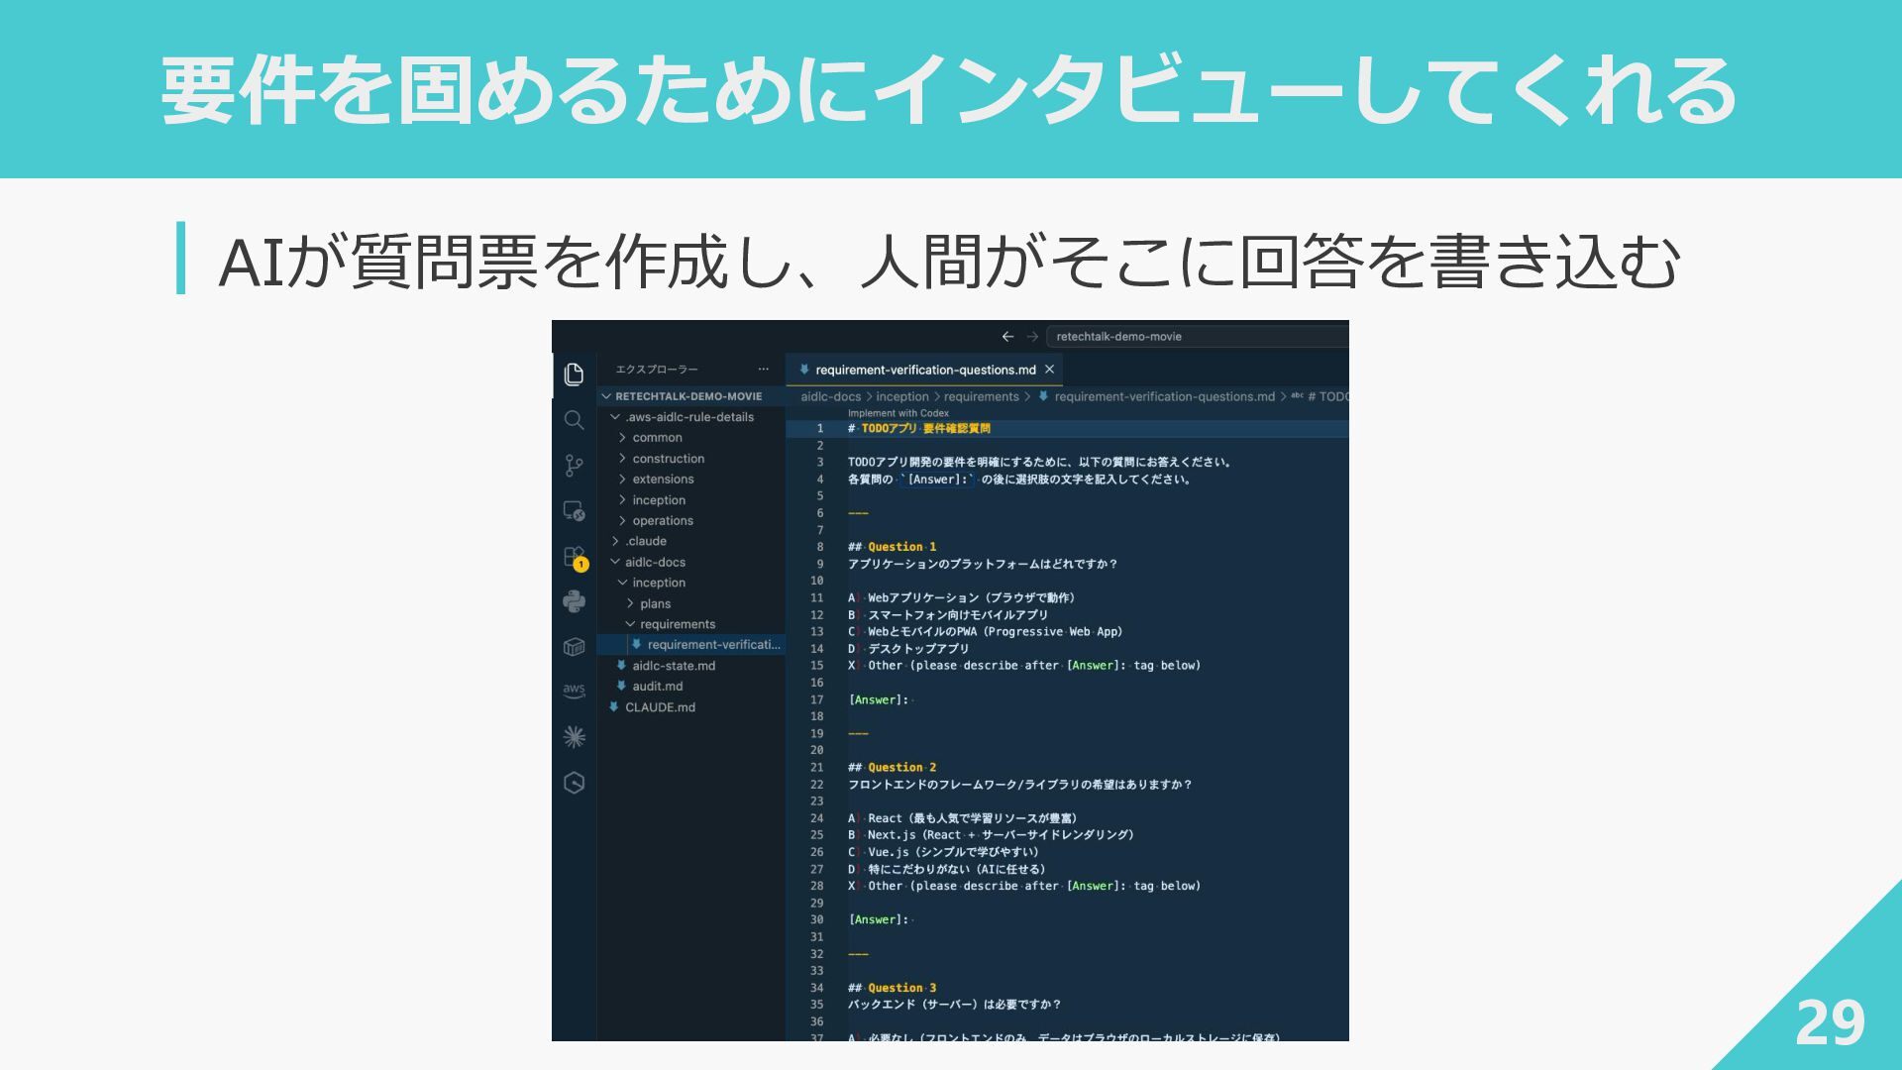Open the AWS Toolkit panel
Screen dimensions: 1902x1070
574,691
